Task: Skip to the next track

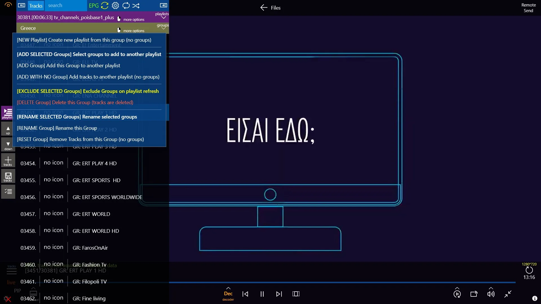Action: 279,294
